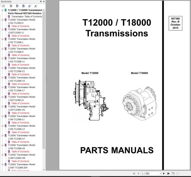Select bookmark T12000 Transmission Model 1102-T12363-2
The height and width of the screenshot is (177, 191).
click(22, 21)
